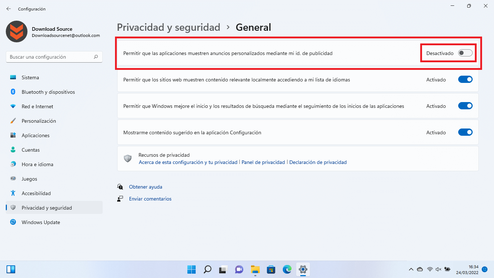Click the Enviar comentarios feedback icon
Image resolution: width=494 pixels, height=278 pixels.
tap(120, 199)
